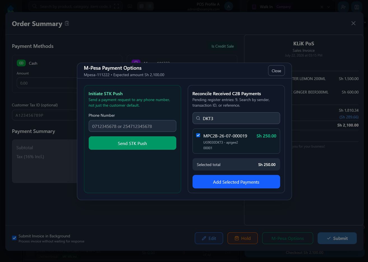Click the keyboard display icon in background toolbar
The image size is (368, 262).
pyautogui.click(x=130, y=6)
